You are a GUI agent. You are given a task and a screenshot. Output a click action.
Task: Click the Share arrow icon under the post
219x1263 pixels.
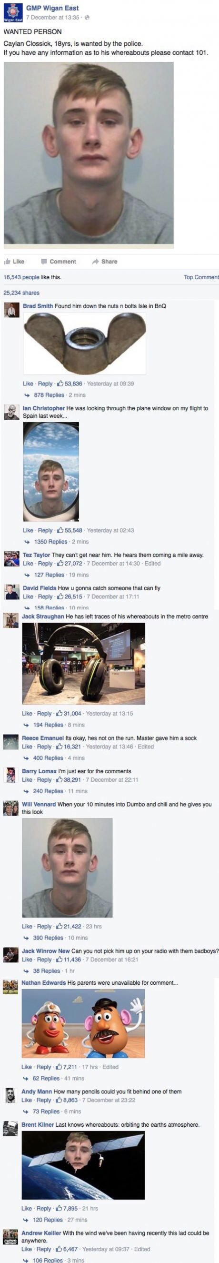click(96, 262)
